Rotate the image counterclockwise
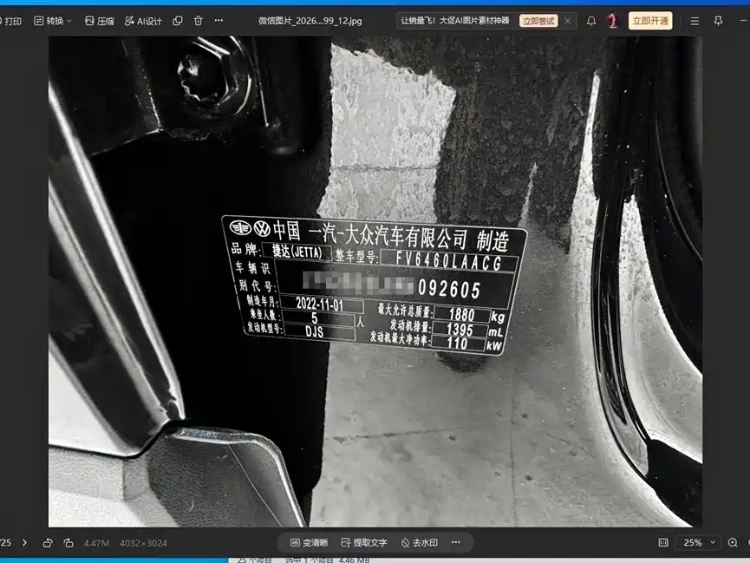This screenshot has width=750, height=563. (48, 542)
